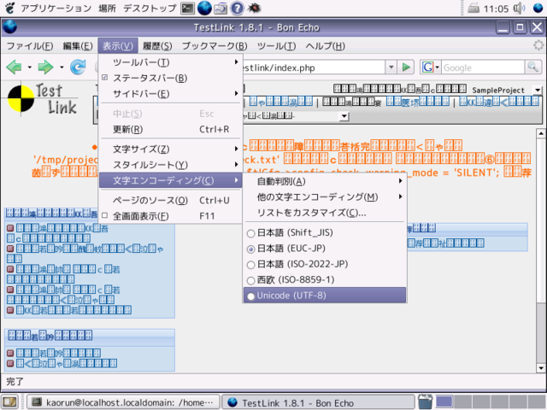Select Unicode (UTF-8) encoding
Screen dimensions: 547x410
pos(325,296)
